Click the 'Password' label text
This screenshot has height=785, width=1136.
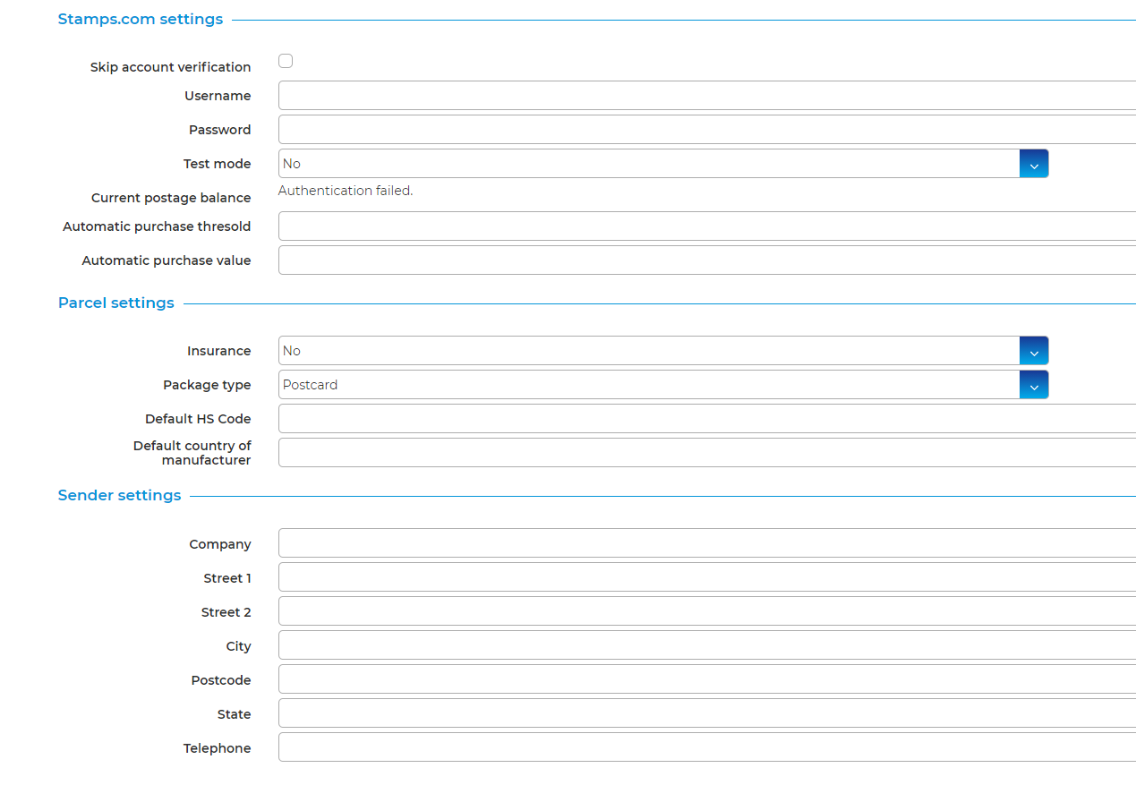[x=220, y=130]
